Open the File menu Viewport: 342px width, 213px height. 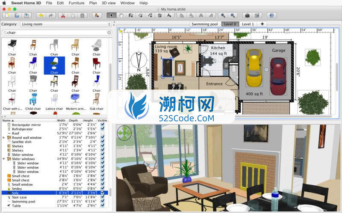point(49,3)
